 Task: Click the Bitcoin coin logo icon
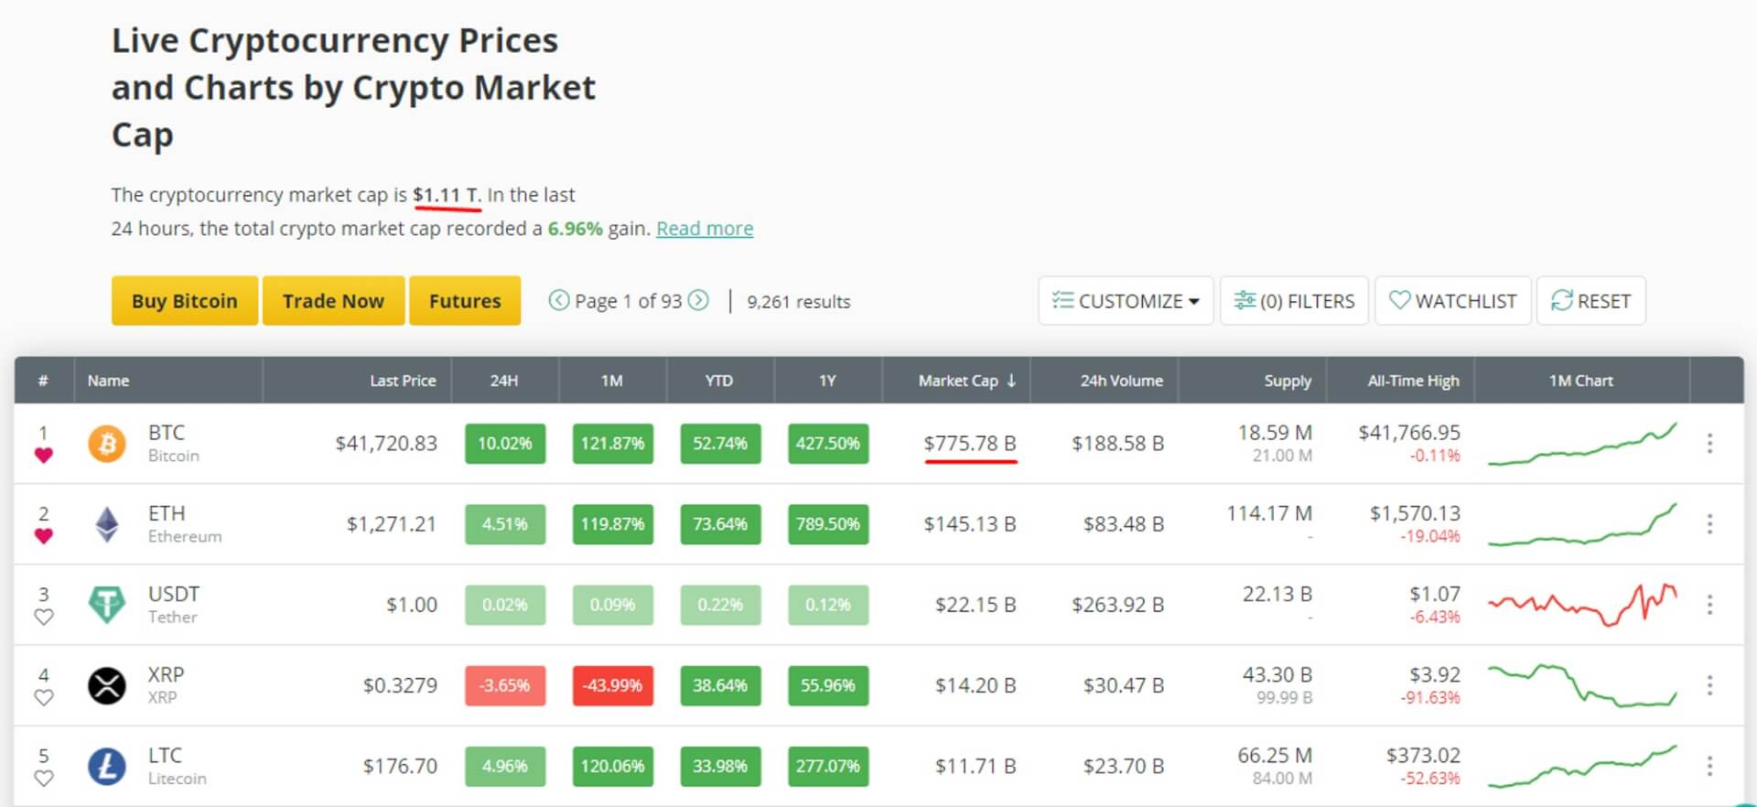coord(107,444)
